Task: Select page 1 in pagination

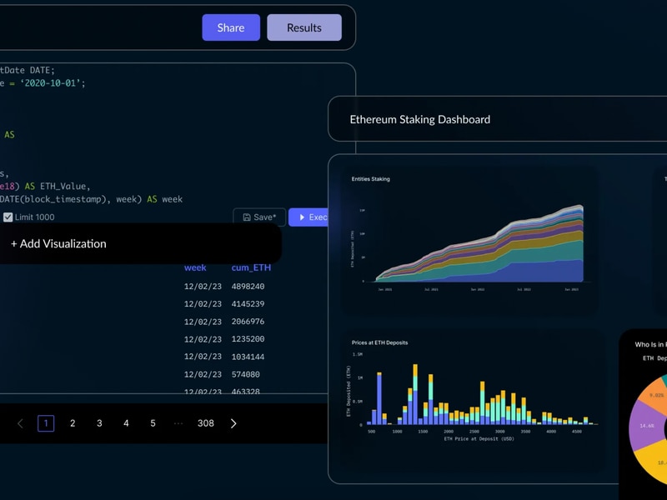Action: (x=46, y=423)
